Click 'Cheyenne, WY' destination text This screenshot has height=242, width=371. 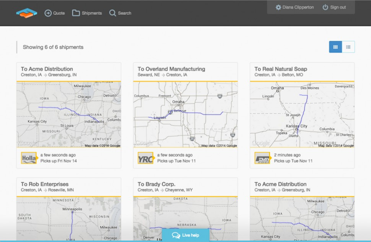pos(179,190)
